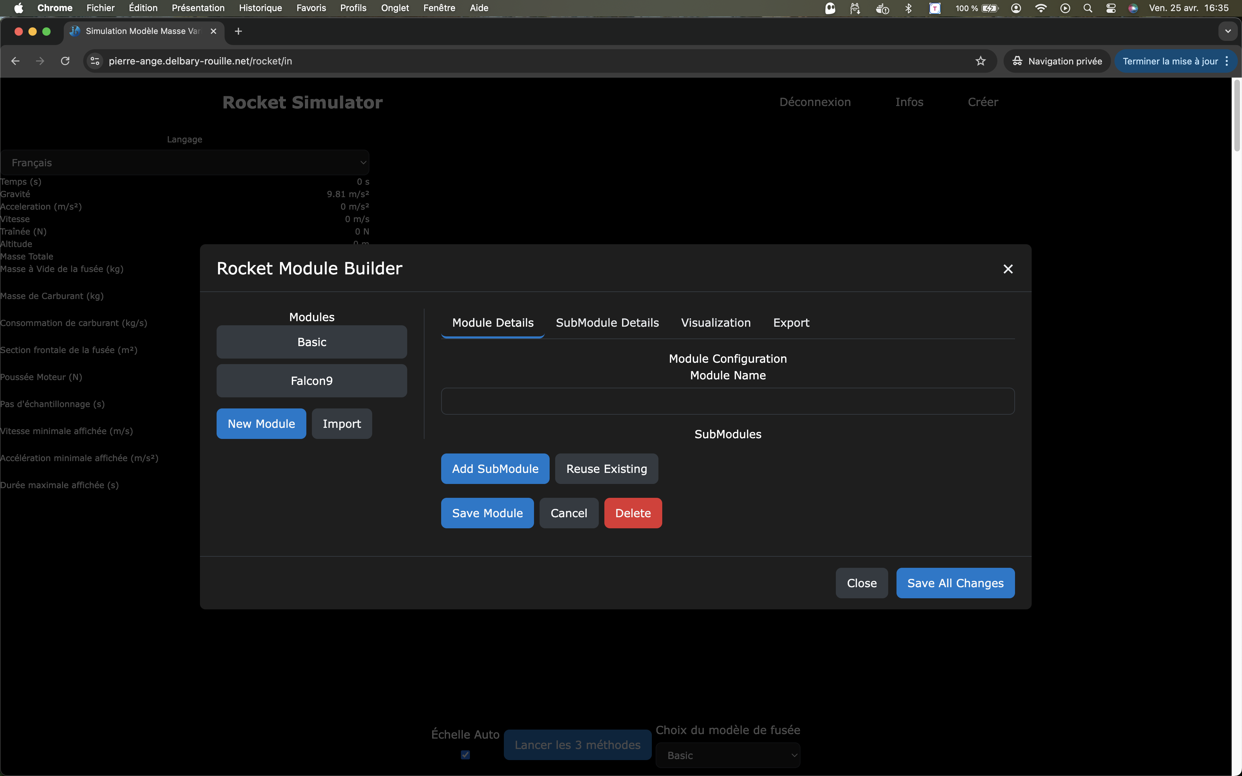Click the Déconnexion link

point(815,102)
